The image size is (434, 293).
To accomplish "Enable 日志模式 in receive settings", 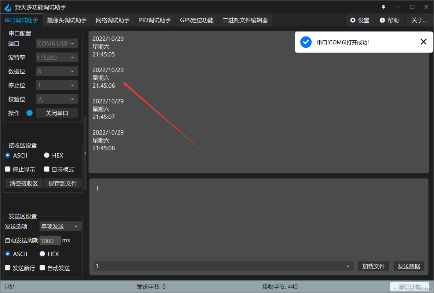I will click(47, 169).
